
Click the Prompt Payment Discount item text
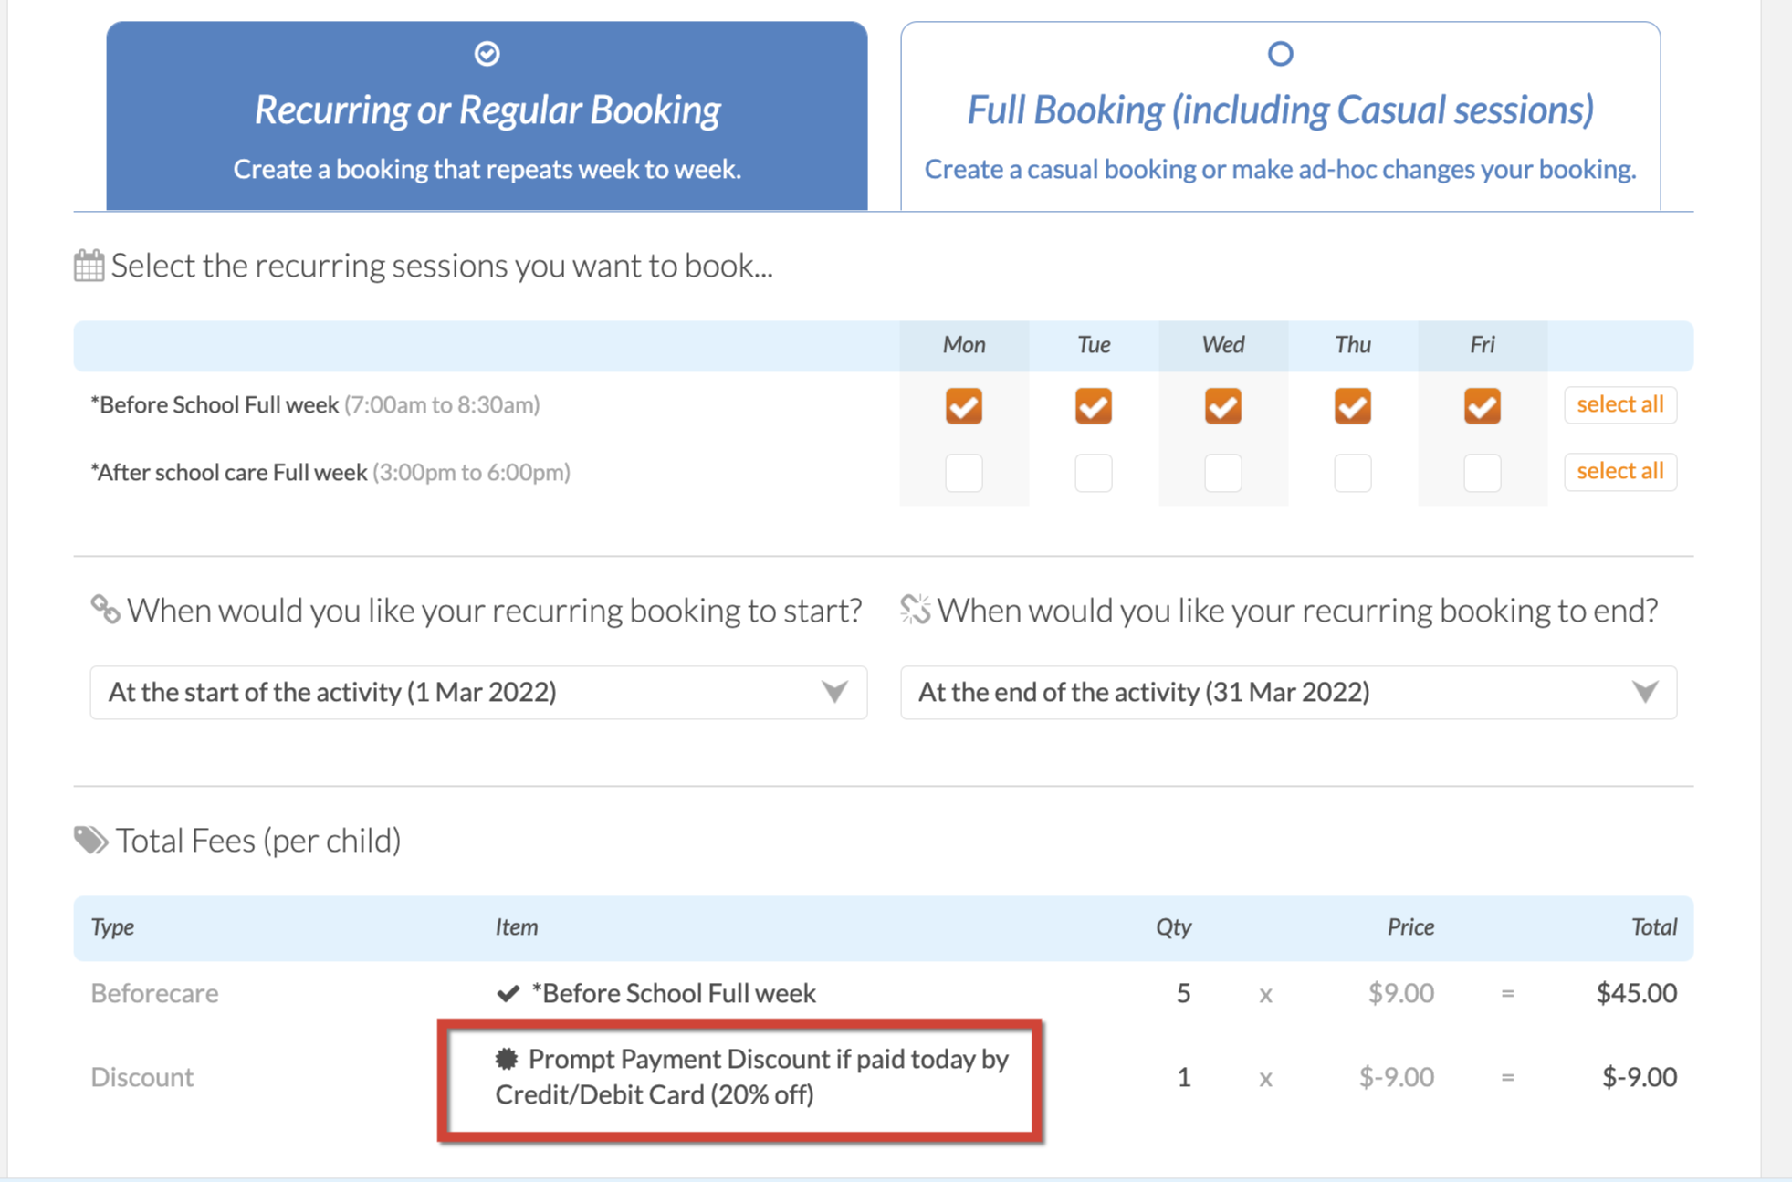point(752,1077)
